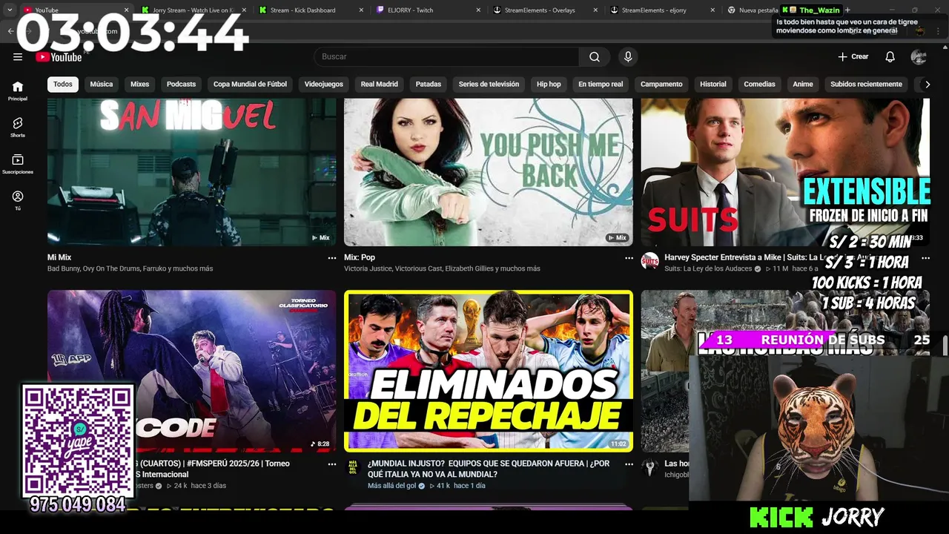
Task: Switch to Stream - Kick Dashboard tab
Action: pos(311,10)
